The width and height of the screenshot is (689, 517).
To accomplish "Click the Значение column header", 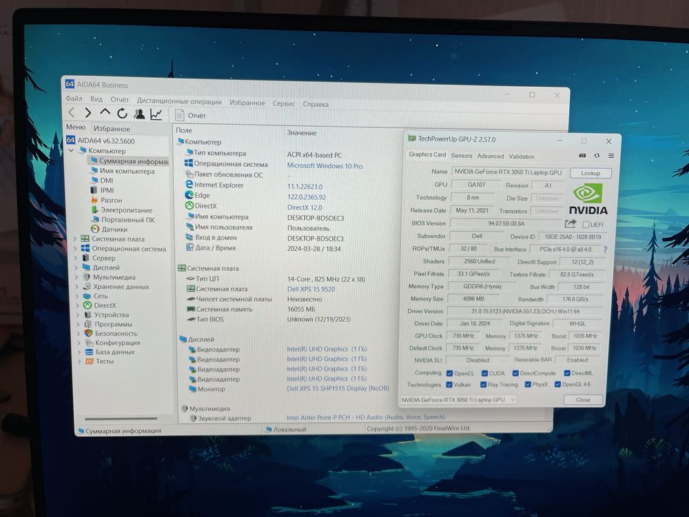I will [302, 132].
